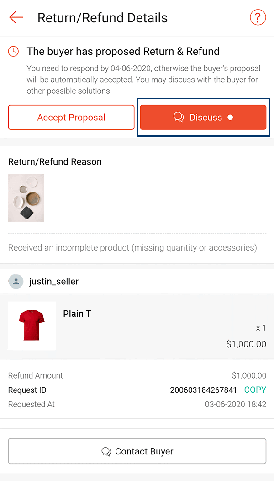Open help via the question mark icon
Image resolution: width=274 pixels, height=481 pixels.
pos(258,17)
